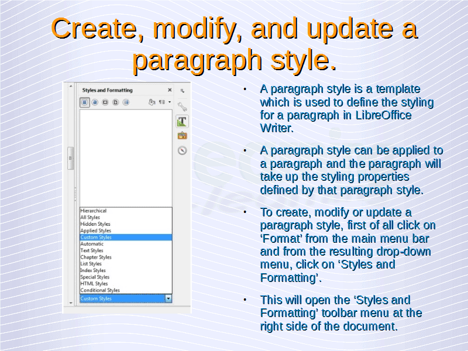468x351 pixels.
Task: Expand the New Style from Selection dropdown arrow
Action: 170,102
